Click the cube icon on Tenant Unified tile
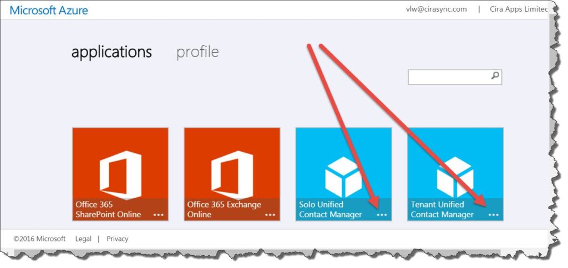568x268 pixels. [x=455, y=174]
